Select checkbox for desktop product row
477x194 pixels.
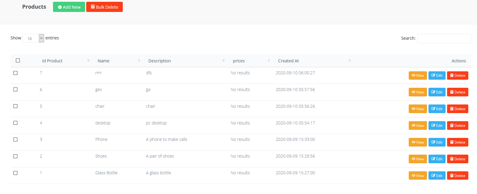16,123
